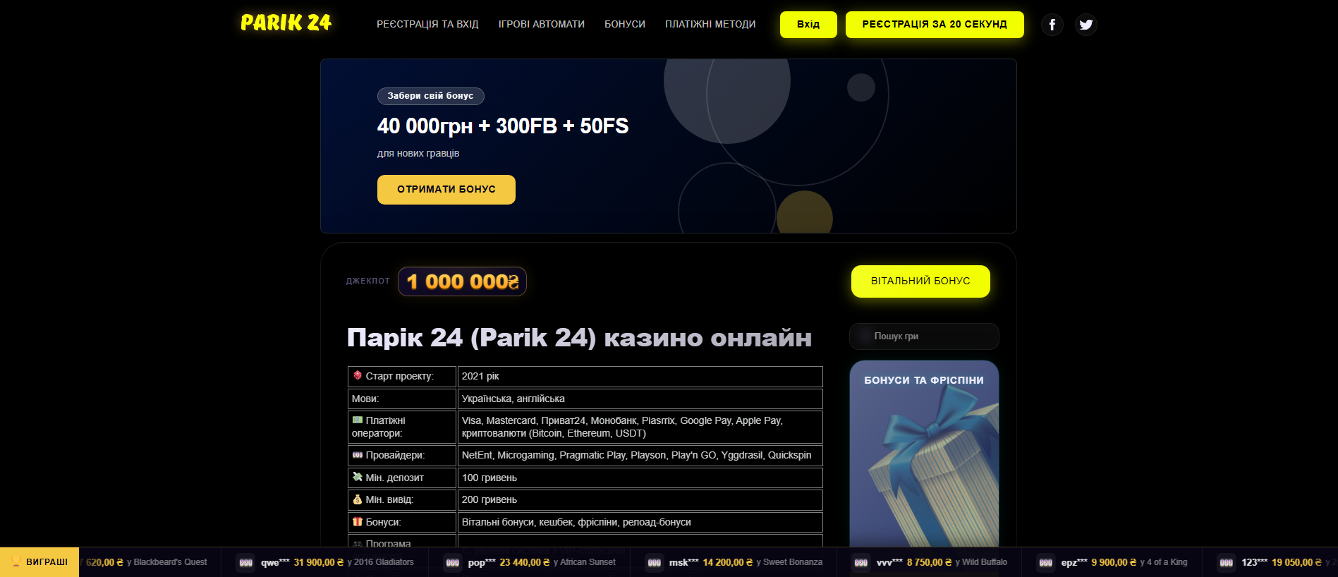The width and height of the screenshot is (1338, 577).
Task: Click the 1 000 000₴ jackpot counter
Action: click(x=462, y=281)
